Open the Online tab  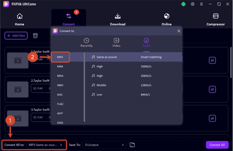click(x=167, y=19)
